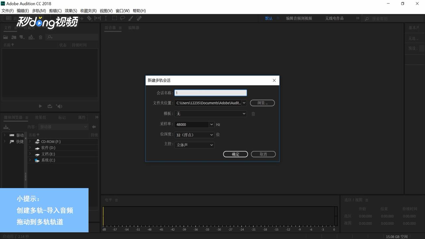Open the 效果(S) menu
This screenshot has width=425, height=239.
pos(71,11)
